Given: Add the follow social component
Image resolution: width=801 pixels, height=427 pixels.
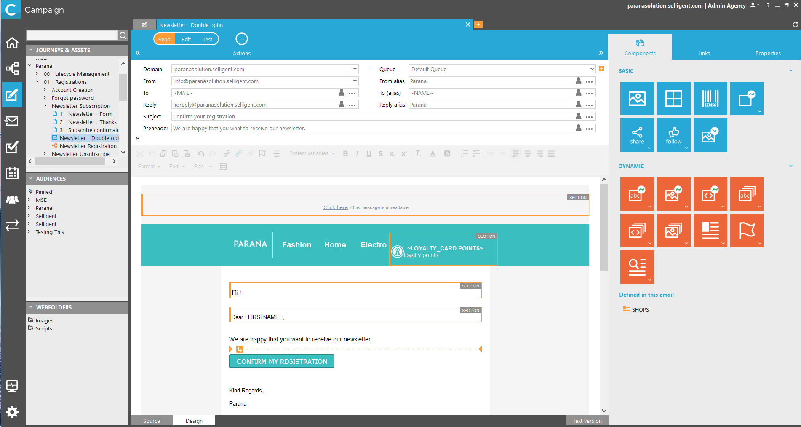Looking at the screenshot, I should pos(673,135).
